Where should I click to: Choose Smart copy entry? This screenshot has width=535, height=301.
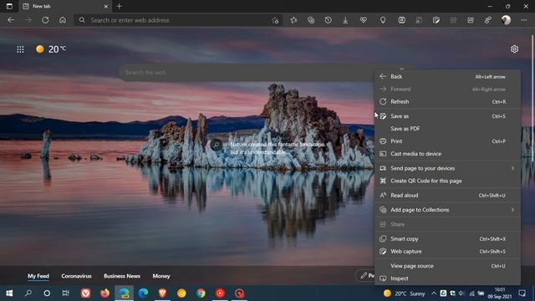(447, 239)
